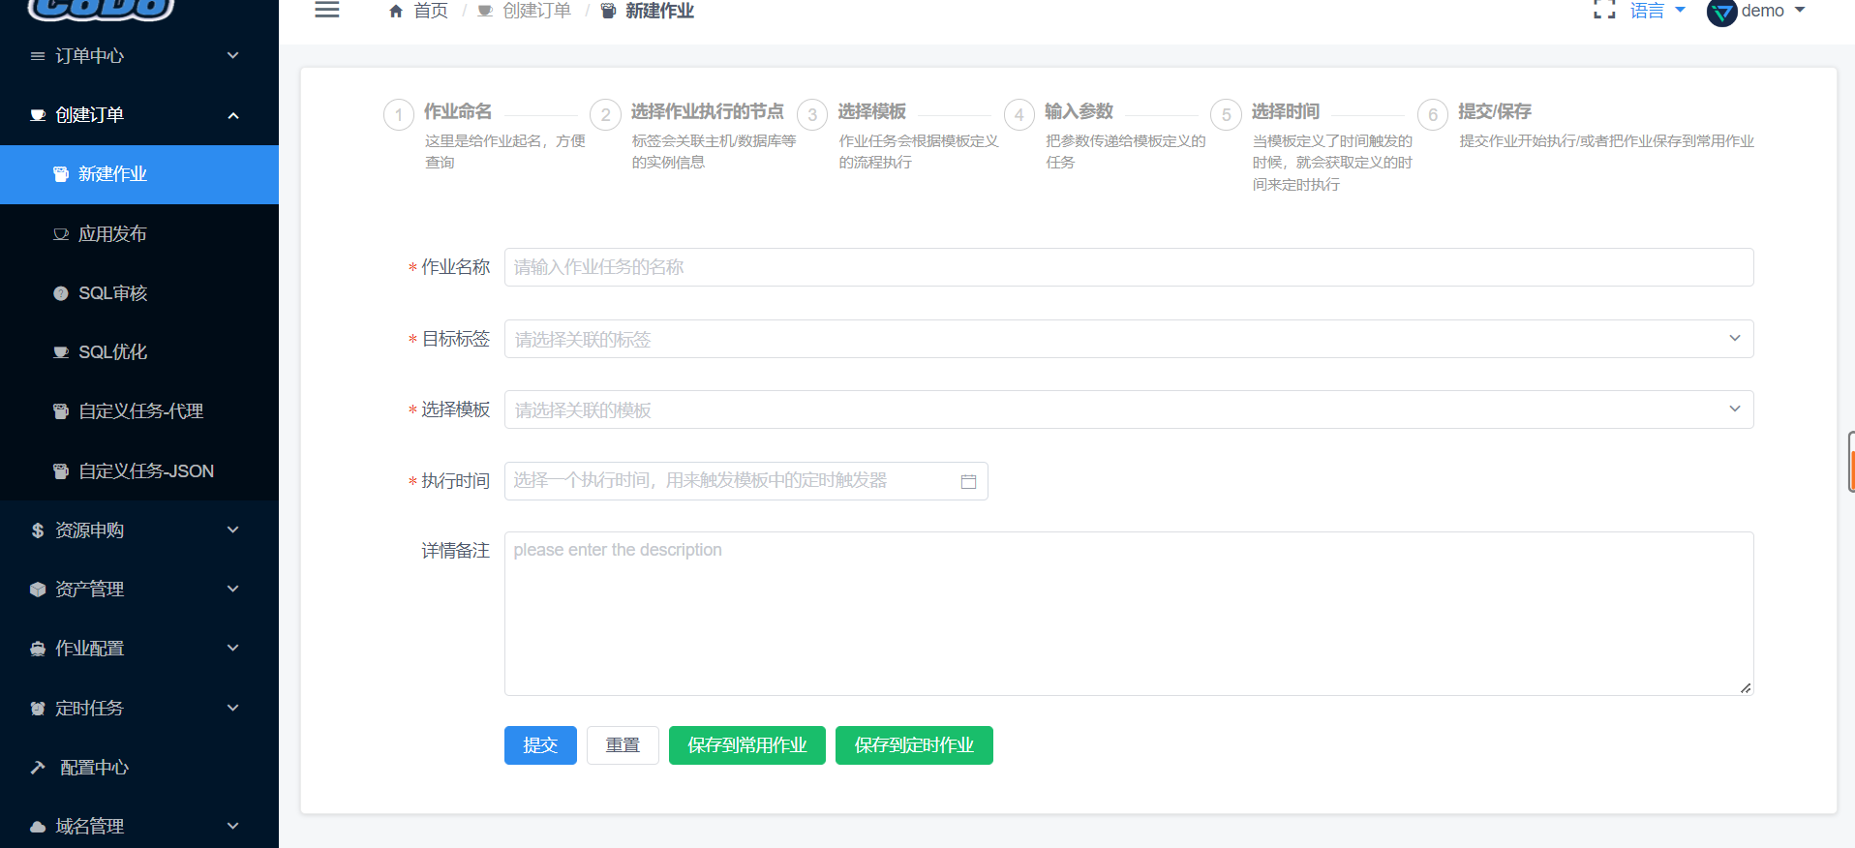Click step 2 选择作业执行的节点
The image size is (1855, 848).
pos(708,112)
